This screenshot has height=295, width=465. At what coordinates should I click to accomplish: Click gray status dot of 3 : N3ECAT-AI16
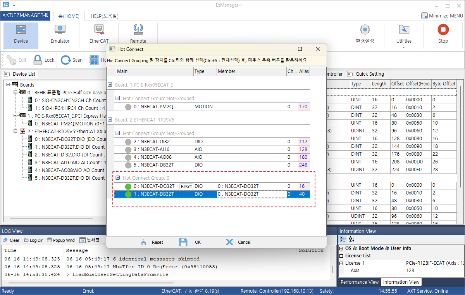click(128, 150)
